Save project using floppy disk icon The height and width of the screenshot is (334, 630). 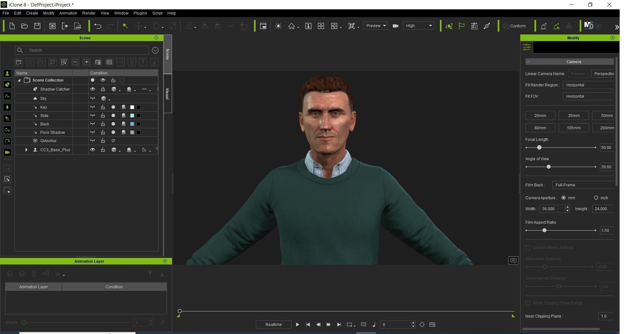[x=37, y=26]
